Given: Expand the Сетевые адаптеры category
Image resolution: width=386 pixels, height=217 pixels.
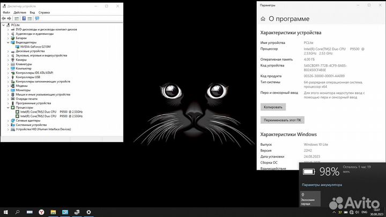Looking at the screenshot, I should click(8, 121).
